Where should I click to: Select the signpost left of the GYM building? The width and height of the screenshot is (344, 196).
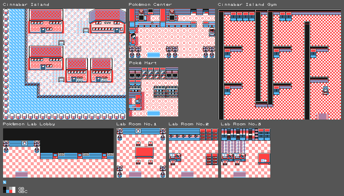[x=86, y=30]
